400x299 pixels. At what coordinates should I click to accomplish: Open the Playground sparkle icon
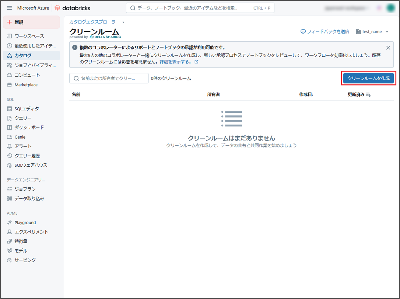click(10, 222)
